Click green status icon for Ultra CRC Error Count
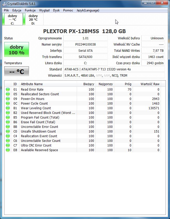Image resolution: width=170 pixels, height=219 pixels. click(x=8, y=145)
